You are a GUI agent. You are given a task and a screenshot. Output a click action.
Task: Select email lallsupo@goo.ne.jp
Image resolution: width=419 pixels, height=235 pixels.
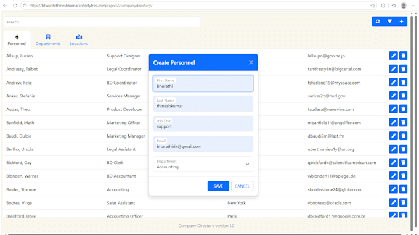click(x=327, y=56)
